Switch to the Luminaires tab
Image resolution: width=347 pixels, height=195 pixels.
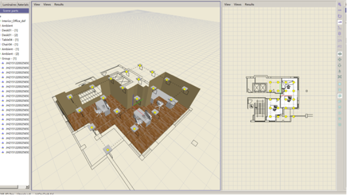coord(9,5)
